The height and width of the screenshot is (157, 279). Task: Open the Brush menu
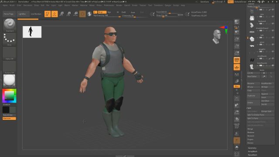point(12,5)
